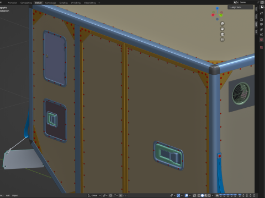This screenshot has height=198, width=265.
Task: Switch to the Animation workspace tab
Action: pyautogui.click(x=12, y=3)
